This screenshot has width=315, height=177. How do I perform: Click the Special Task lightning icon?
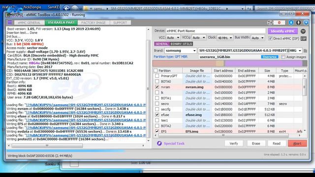tap(159, 143)
